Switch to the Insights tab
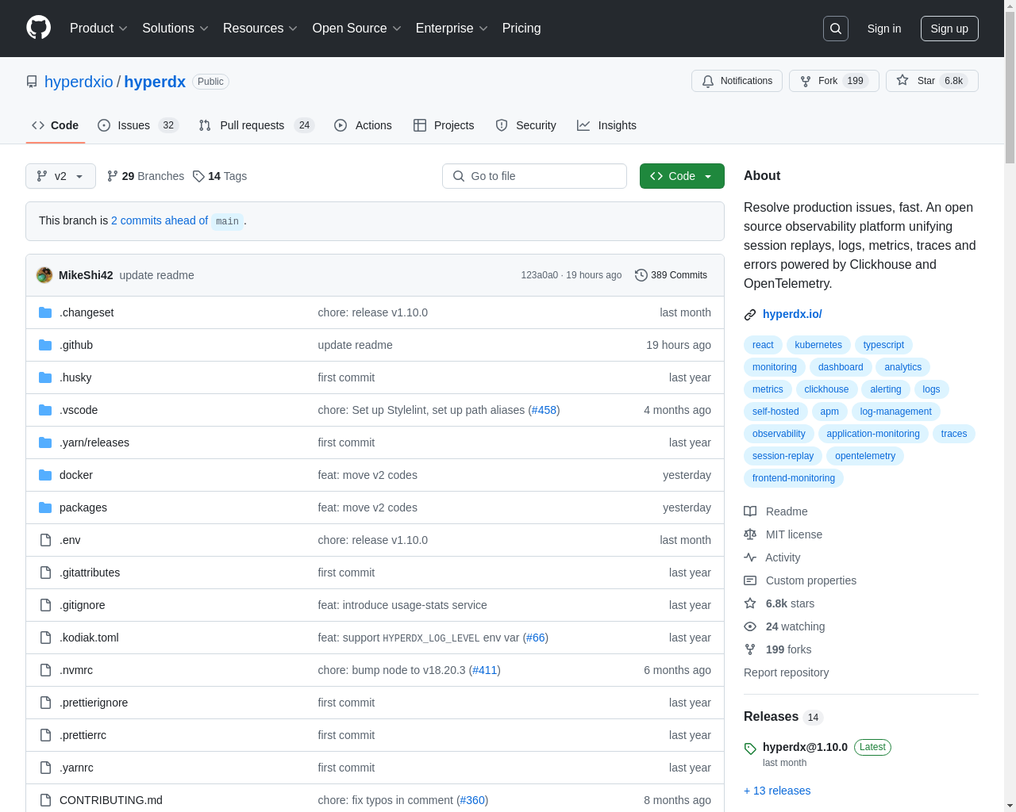 [x=606, y=125]
